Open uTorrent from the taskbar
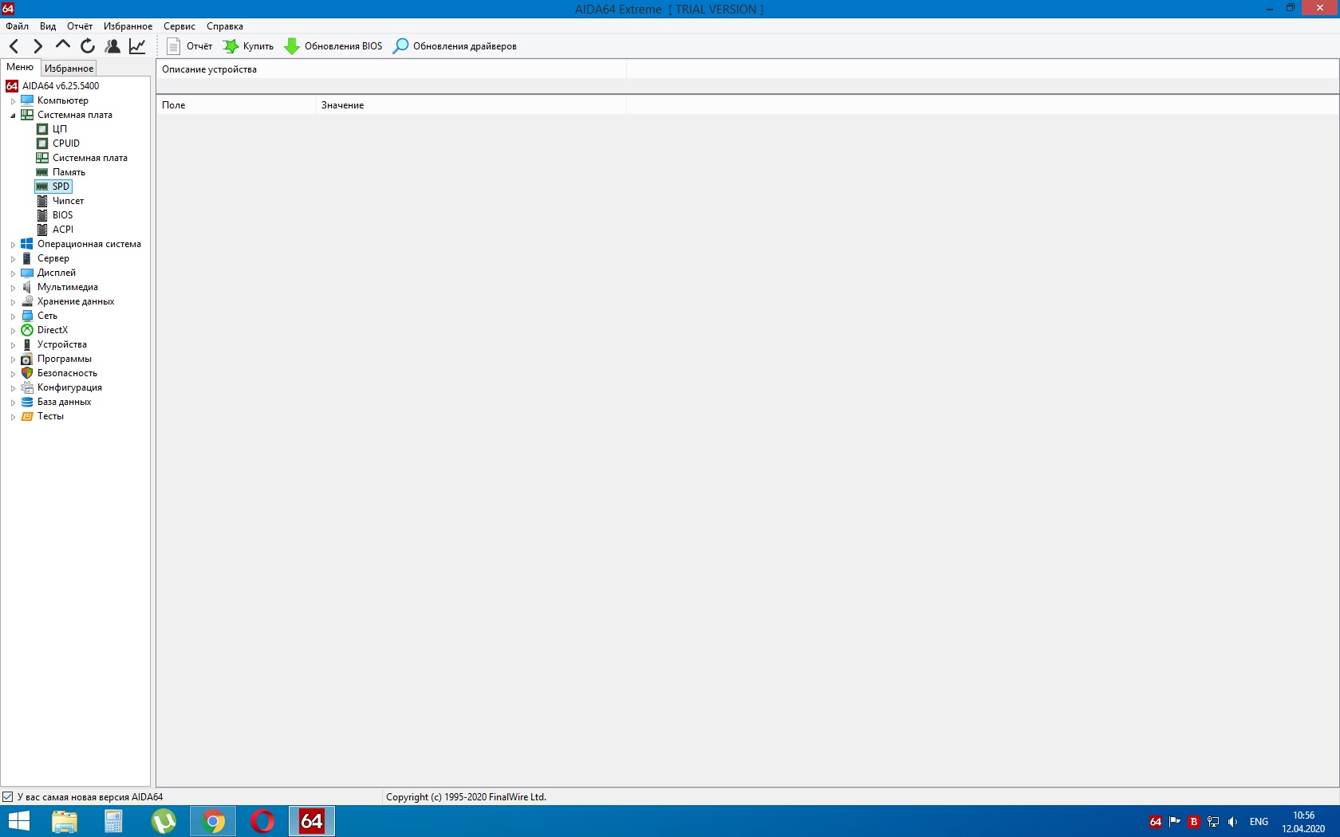1340x837 pixels. 164,821
